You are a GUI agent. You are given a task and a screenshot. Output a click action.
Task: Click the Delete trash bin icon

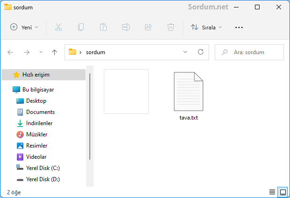pos(171,28)
